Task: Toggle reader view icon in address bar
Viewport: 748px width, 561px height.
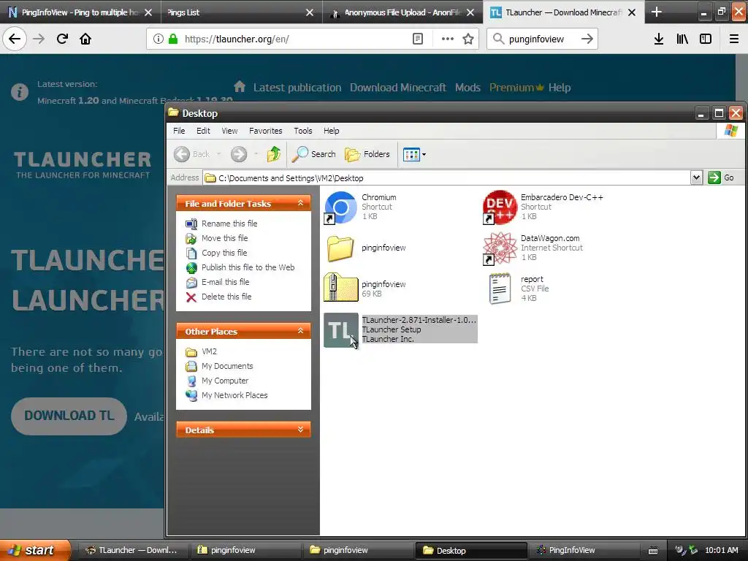Action: click(x=417, y=39)
